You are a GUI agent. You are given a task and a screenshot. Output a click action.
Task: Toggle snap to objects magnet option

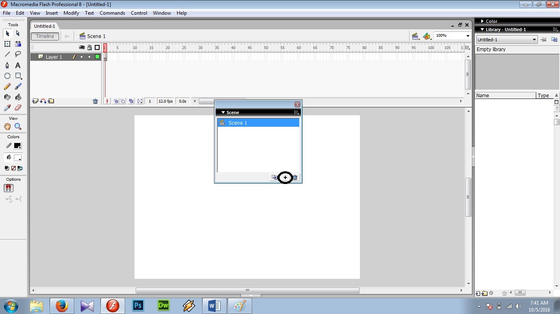click(x=8, y=188)
